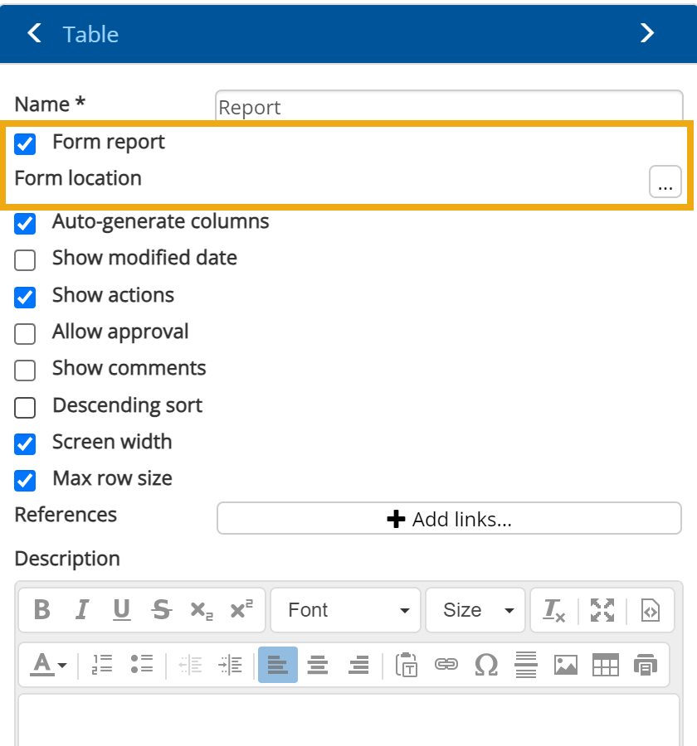Open the Size dropdown
The width and height of the screenshot is (697, 746).
[475, 609]
